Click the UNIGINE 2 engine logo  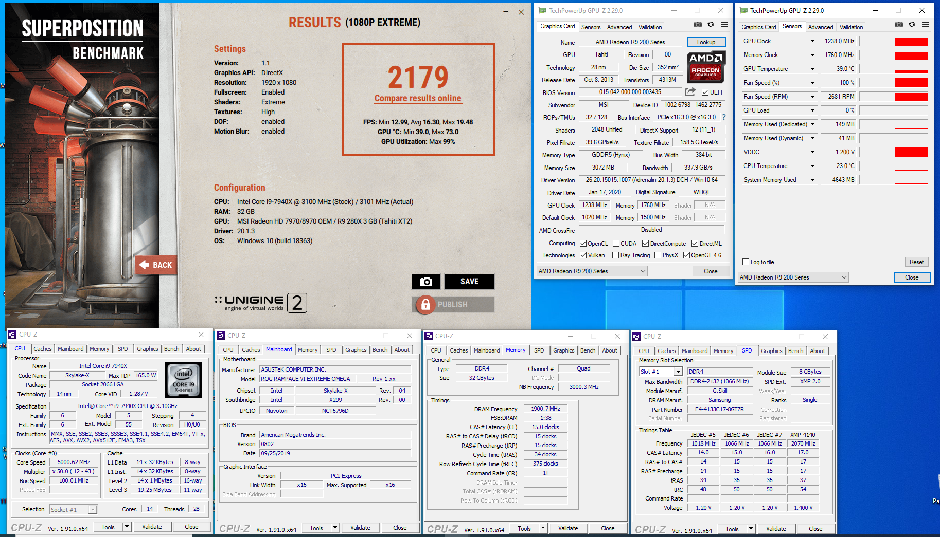pyautogui.click(x=260, y=303)
